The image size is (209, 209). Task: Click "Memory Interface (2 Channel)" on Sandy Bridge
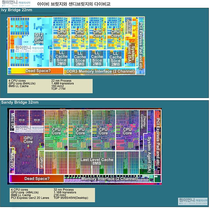(x=109, y=179)
